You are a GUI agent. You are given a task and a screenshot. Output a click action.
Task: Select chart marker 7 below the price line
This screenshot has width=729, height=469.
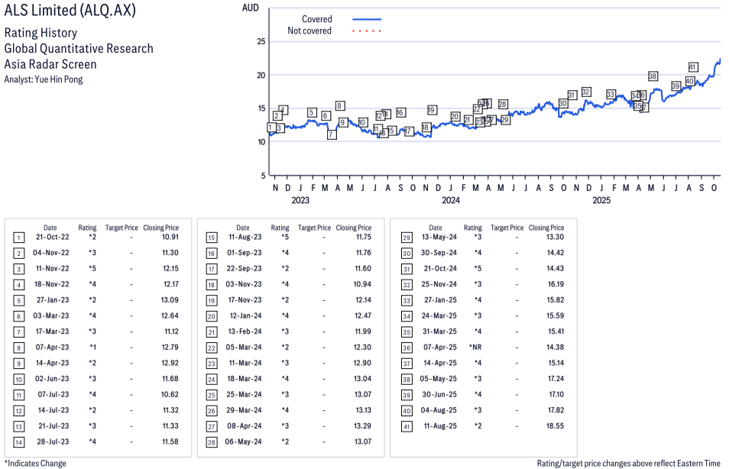click(332, 134)
